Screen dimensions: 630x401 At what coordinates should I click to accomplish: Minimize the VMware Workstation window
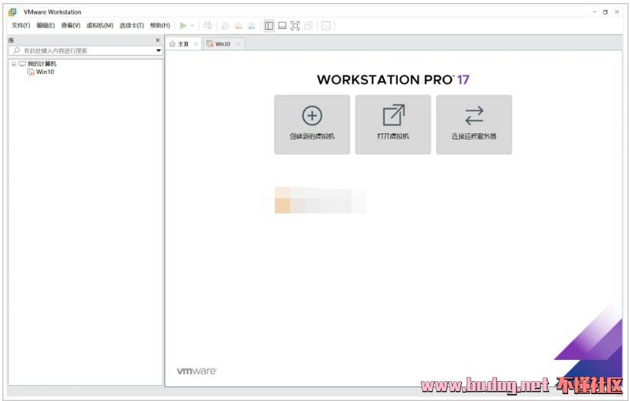pos(594,12)
